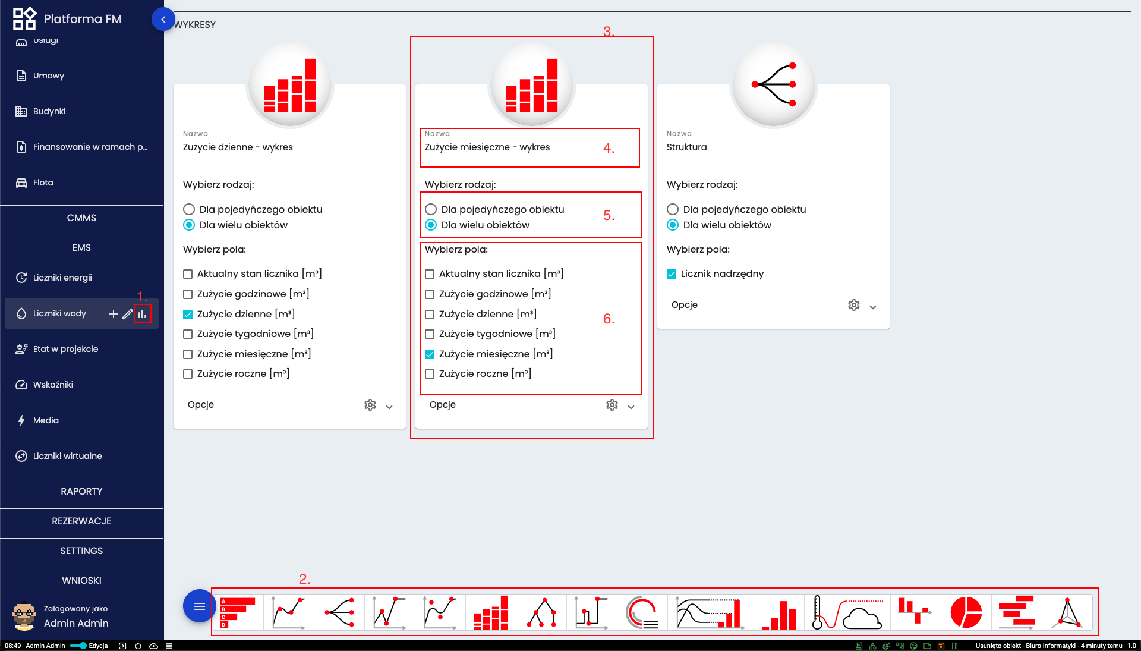Open Finansowanie w ramach p... in the sidebar
1141x651 pixels.
click(82, 147)
